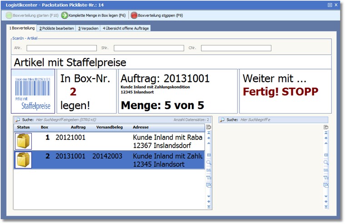345x224 pixels.
Task: Go to Übersicht offene Aufträge tab
Action: click(x=125, y=28)
